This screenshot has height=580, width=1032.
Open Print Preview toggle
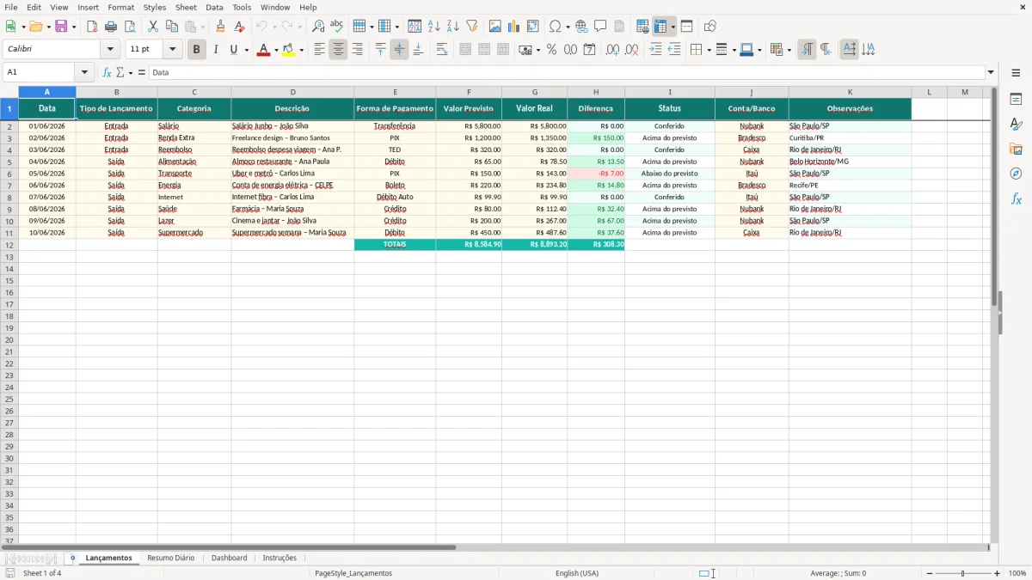point(130,27)
